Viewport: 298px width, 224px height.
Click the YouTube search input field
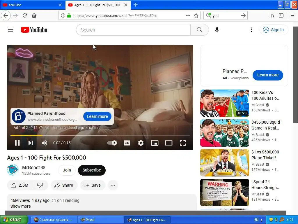point(133,30)
